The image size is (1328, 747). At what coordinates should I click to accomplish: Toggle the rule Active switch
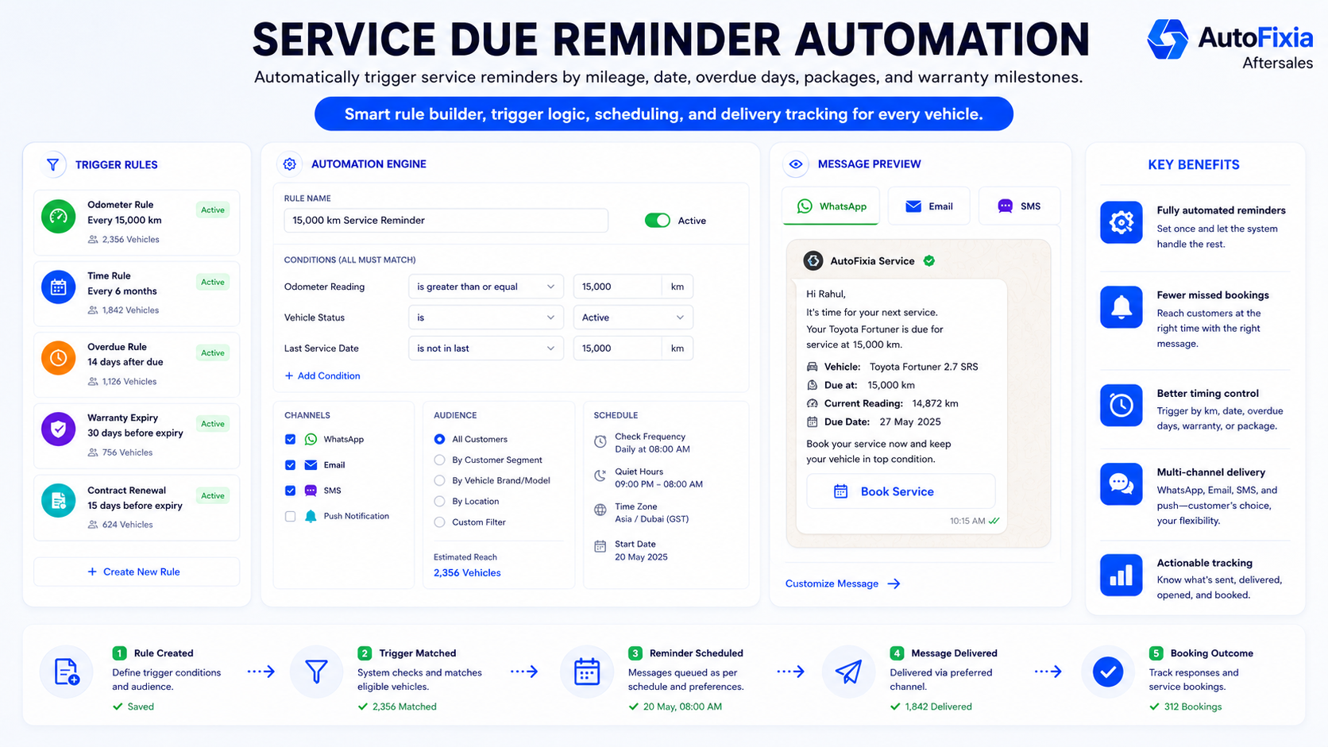coord(658,221)
